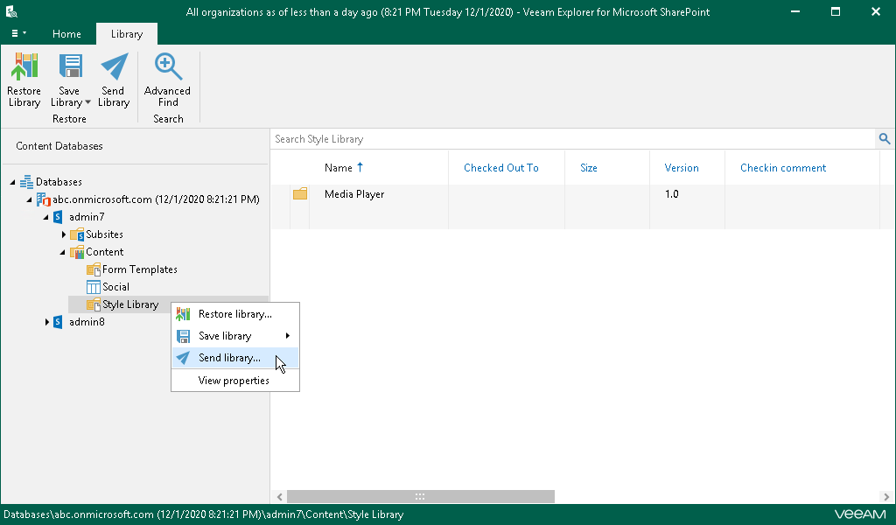Click the Send library paper-plane menu icon
This screenshot has height=525, width=896.
click(183, 358)
